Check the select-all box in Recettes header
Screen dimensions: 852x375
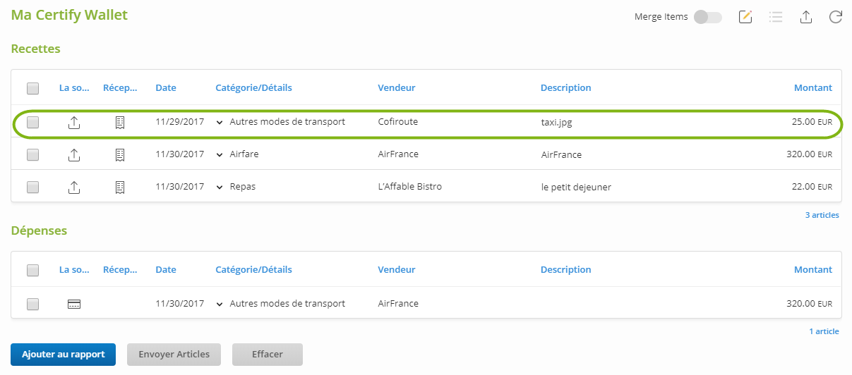(x=32, y=88)
